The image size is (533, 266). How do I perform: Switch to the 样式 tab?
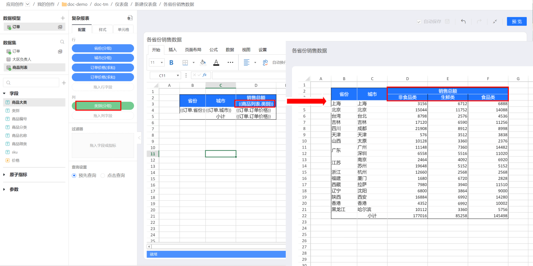coord(103,30)
